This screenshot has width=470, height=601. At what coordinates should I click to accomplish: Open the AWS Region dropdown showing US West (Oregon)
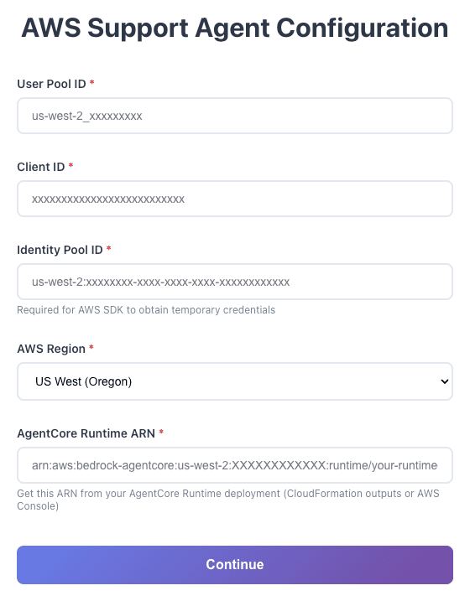(x=235, y=381)
